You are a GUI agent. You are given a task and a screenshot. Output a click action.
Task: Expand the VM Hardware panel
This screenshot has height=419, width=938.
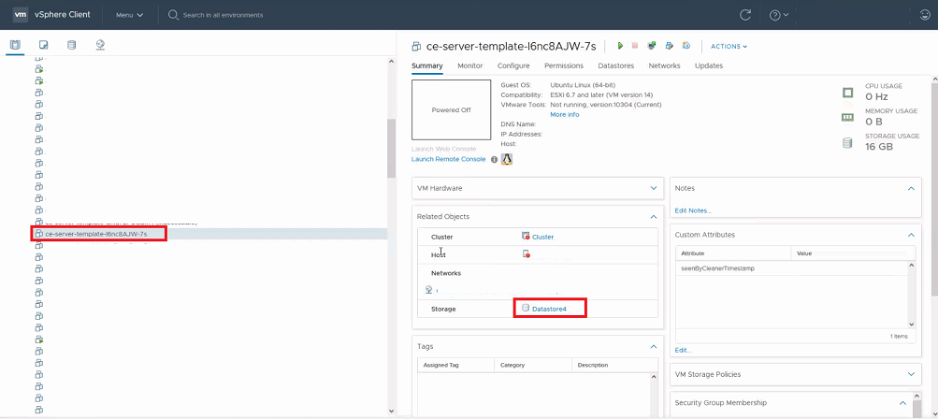654,188
